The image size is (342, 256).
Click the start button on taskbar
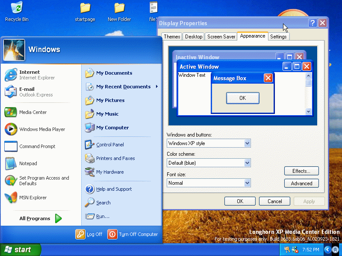click(x=20, y=250)
